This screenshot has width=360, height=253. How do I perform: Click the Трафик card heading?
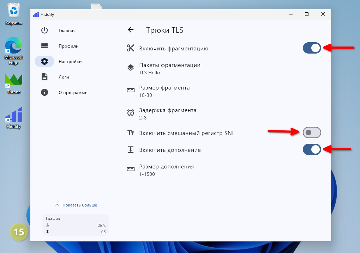point(53,218)
